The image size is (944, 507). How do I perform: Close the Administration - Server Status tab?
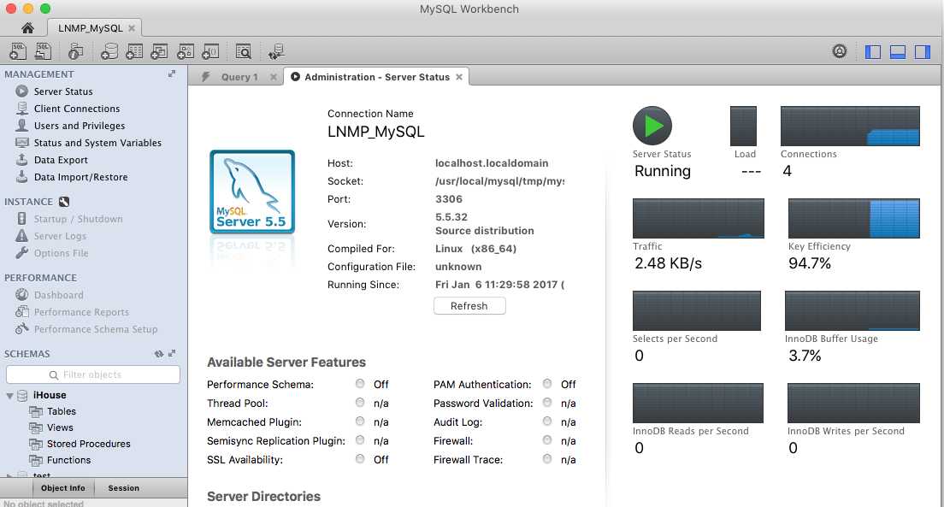point(459,77)
